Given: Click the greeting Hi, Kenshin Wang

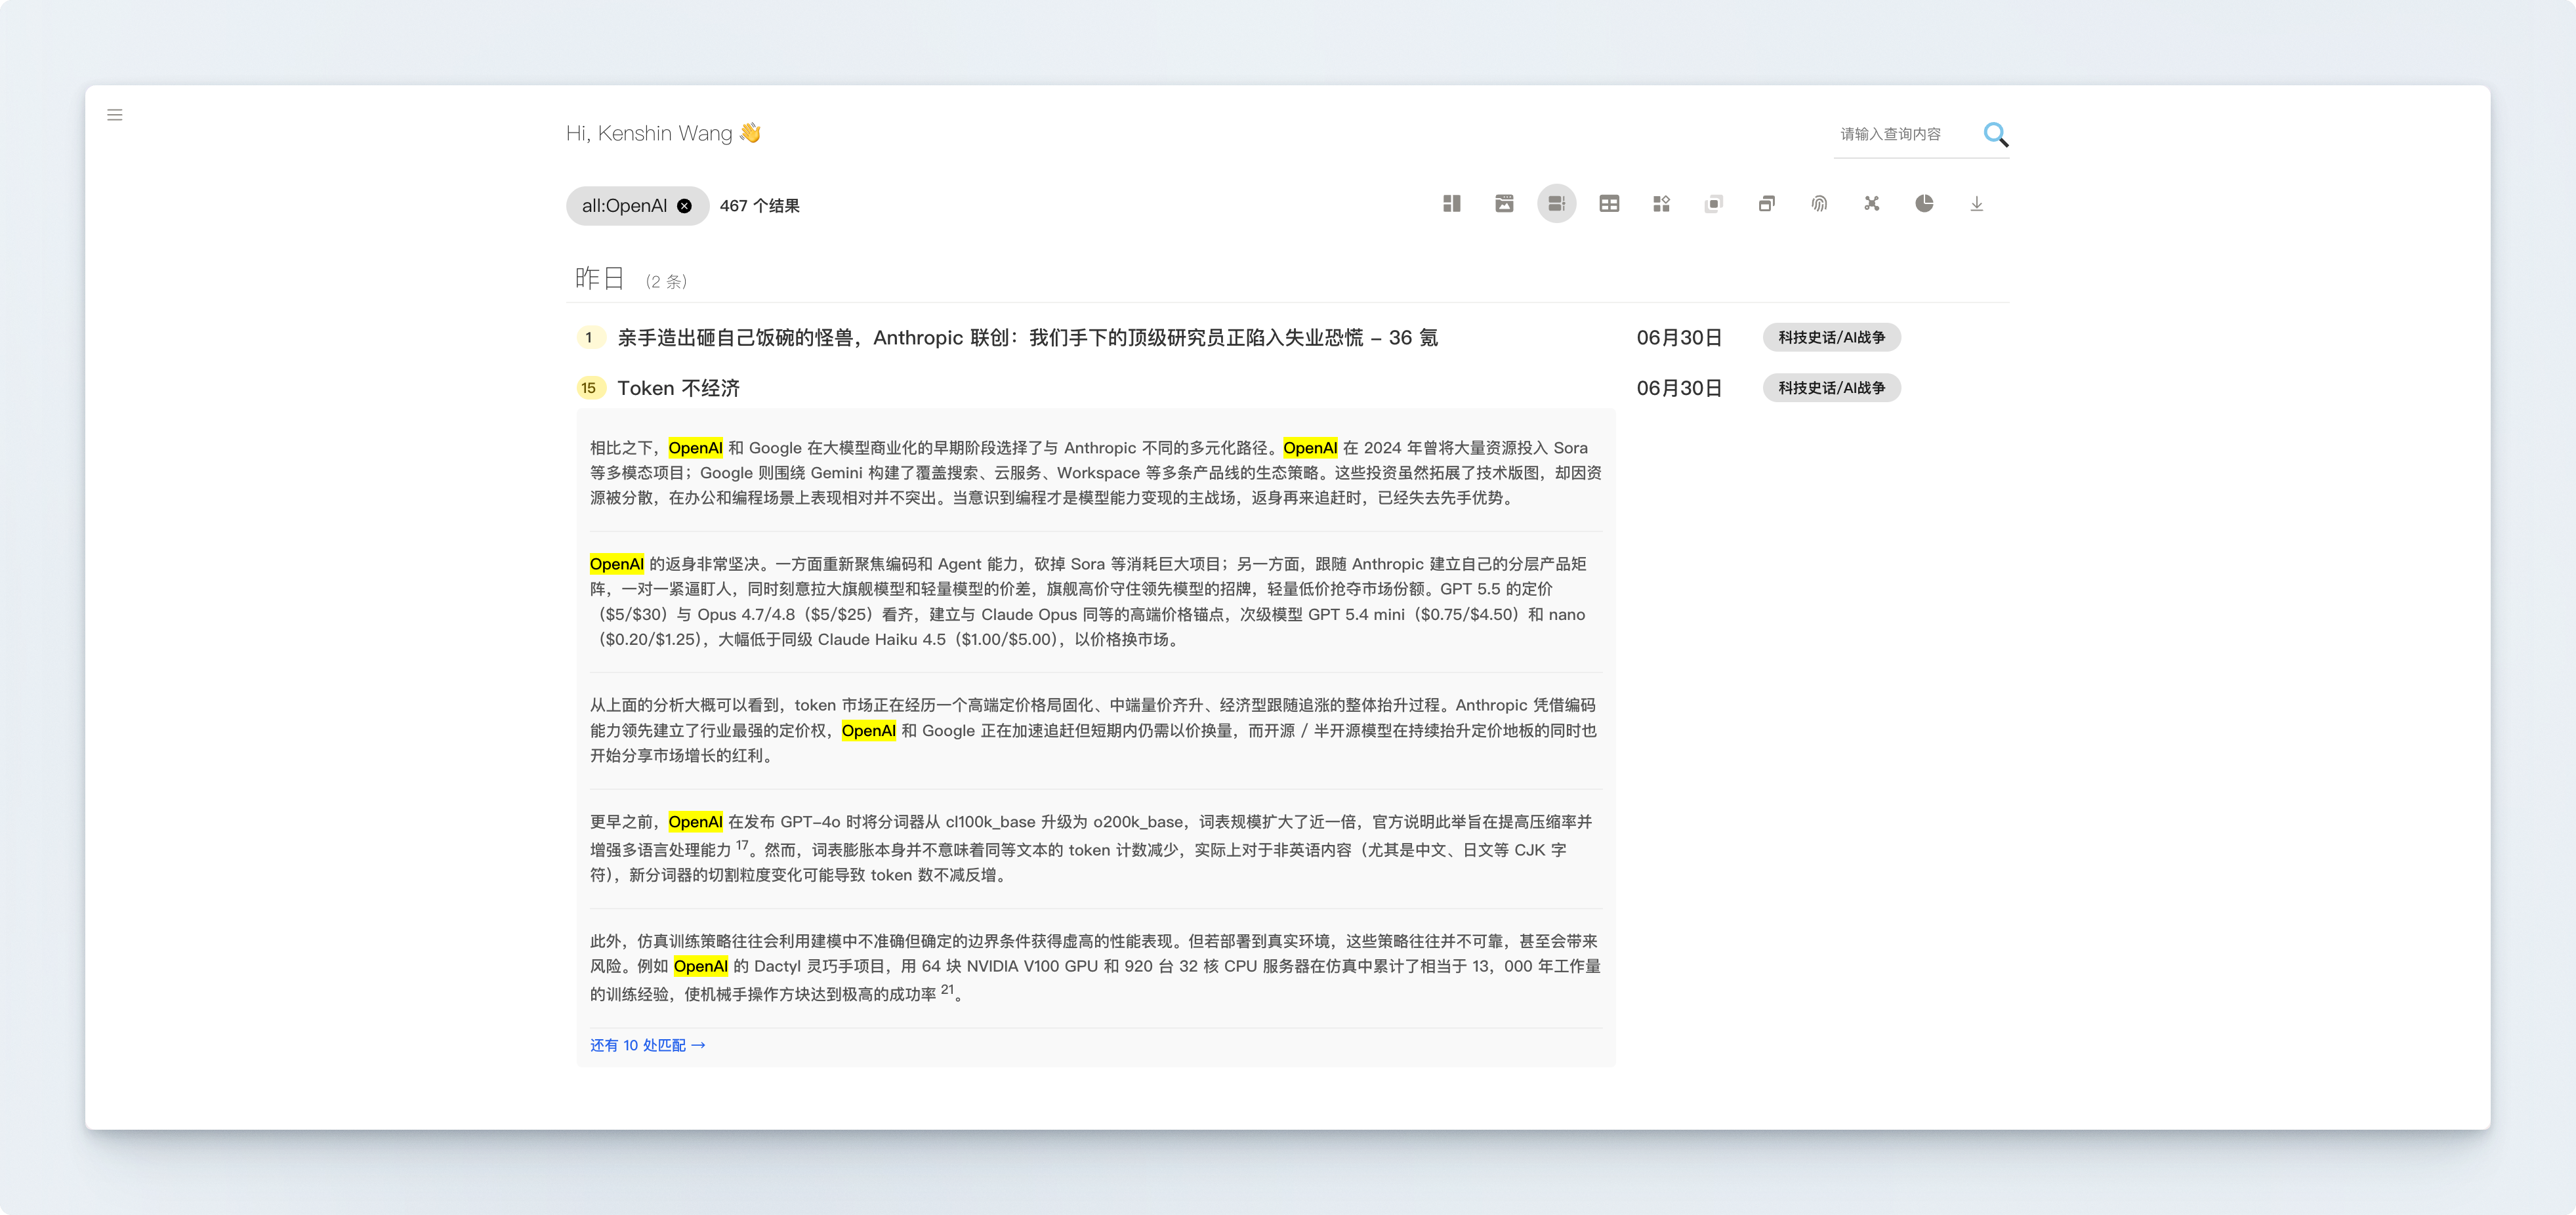Looking at the screenshot, I should (x=663, y=133).
